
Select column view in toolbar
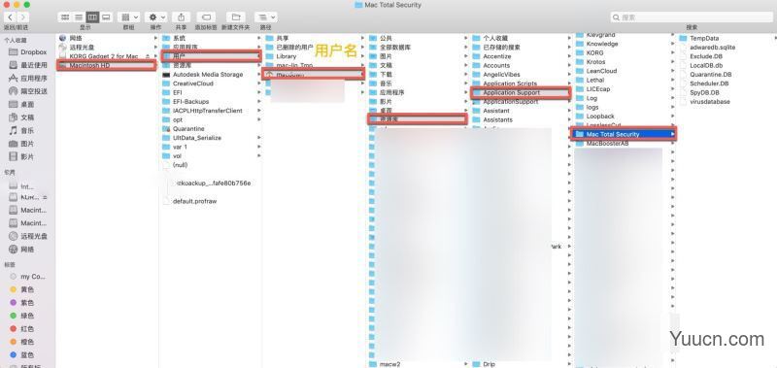pos(92,17)
